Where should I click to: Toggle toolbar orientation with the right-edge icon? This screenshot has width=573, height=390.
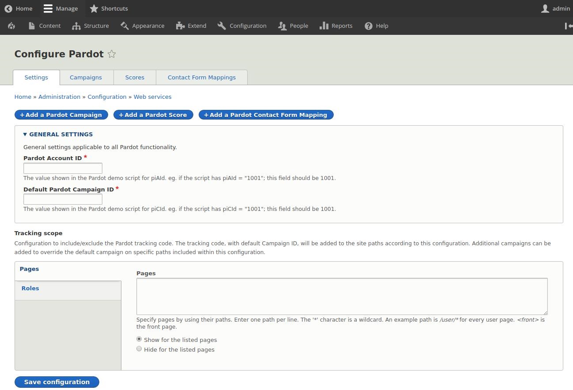pos(569,26)
